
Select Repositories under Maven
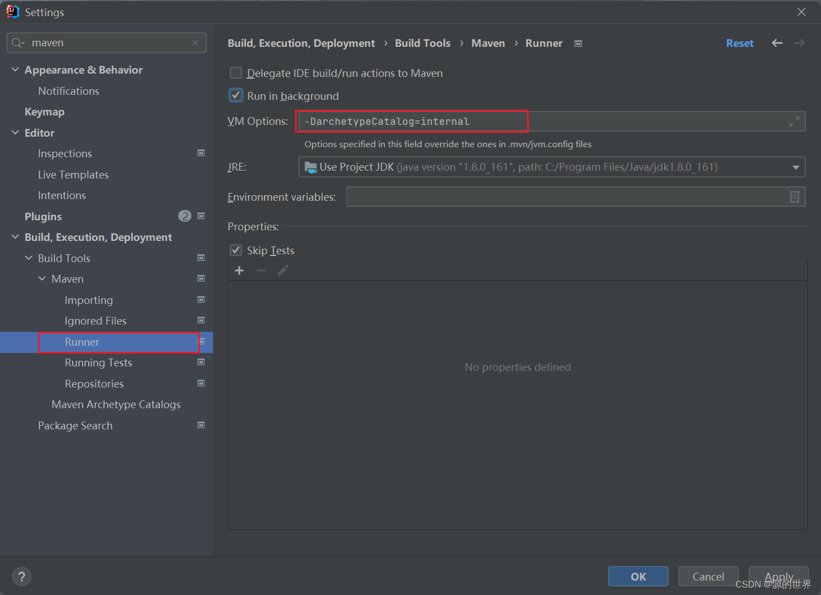pos(94,384)
